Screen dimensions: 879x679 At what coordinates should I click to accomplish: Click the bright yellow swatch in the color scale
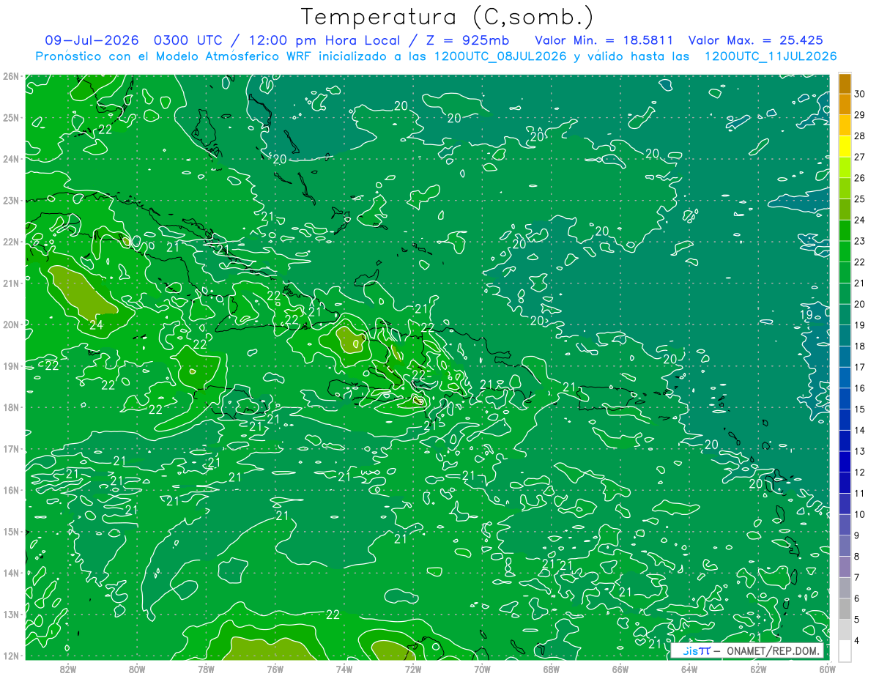coord(845,146)
